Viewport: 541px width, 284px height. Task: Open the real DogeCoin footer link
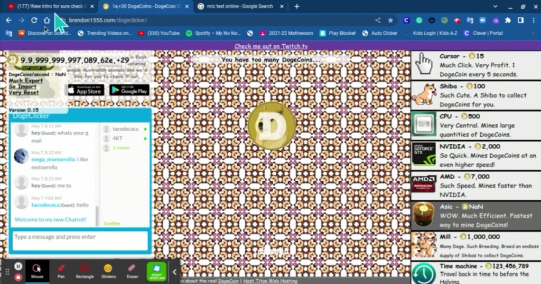click(228, 281)
